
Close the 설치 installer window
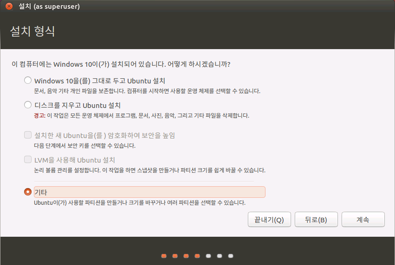(x=9, y=6)
